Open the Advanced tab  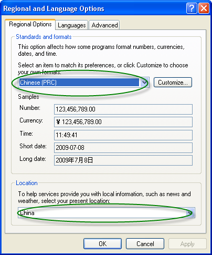pos(104,25)
